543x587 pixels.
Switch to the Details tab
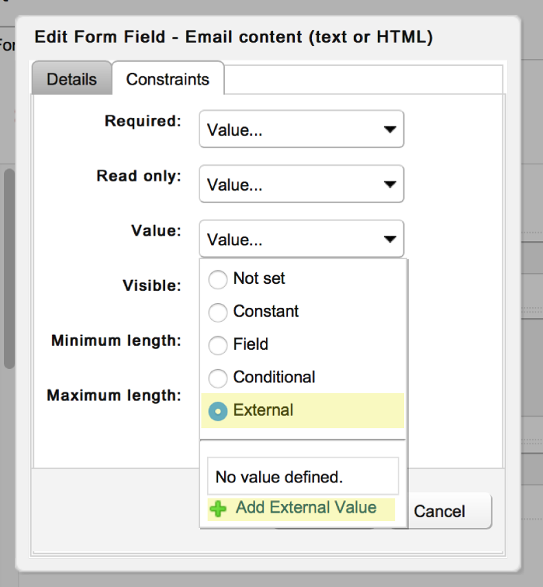tap(71, 79)
